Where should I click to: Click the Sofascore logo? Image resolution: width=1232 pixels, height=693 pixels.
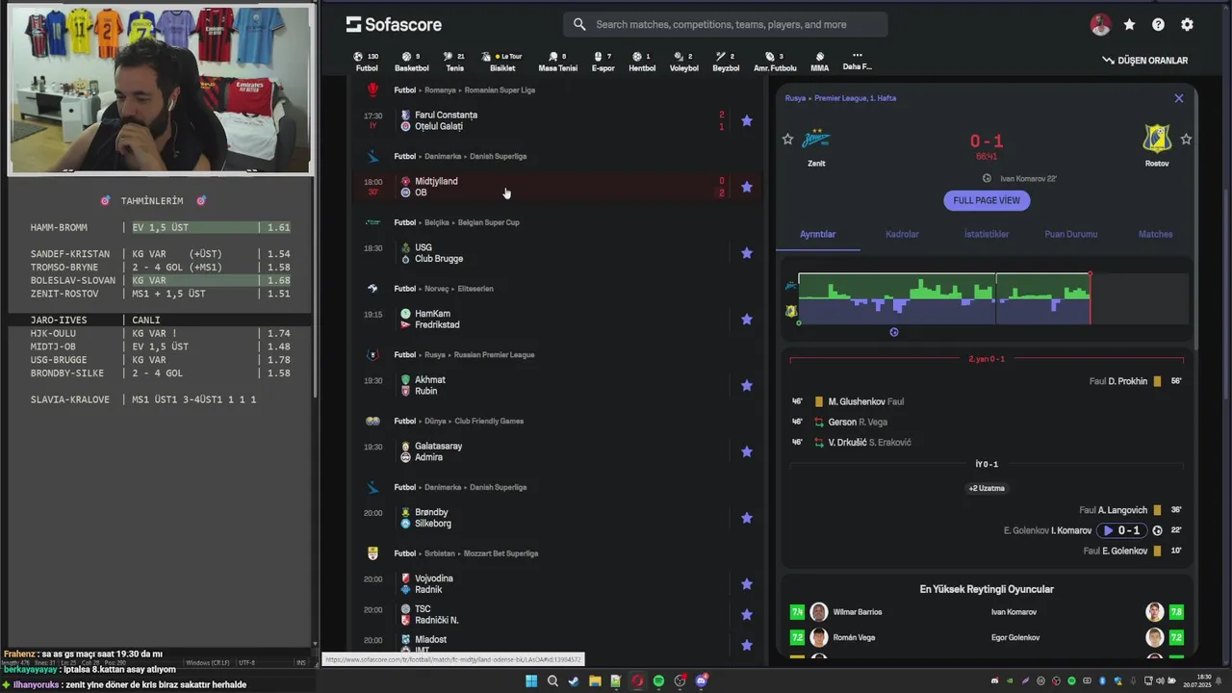point(394,24)
